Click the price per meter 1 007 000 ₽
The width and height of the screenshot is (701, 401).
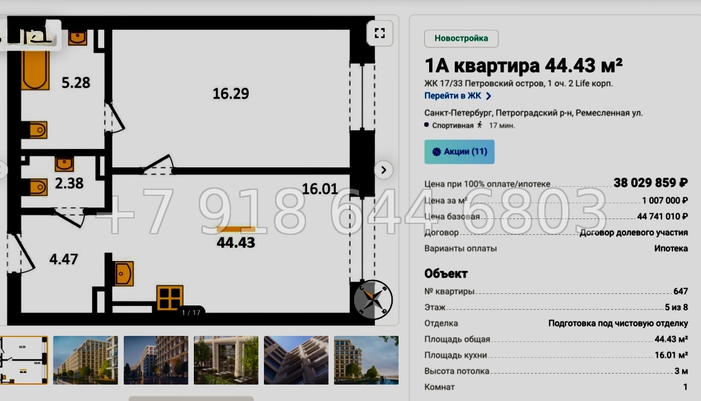click(665, 201)
